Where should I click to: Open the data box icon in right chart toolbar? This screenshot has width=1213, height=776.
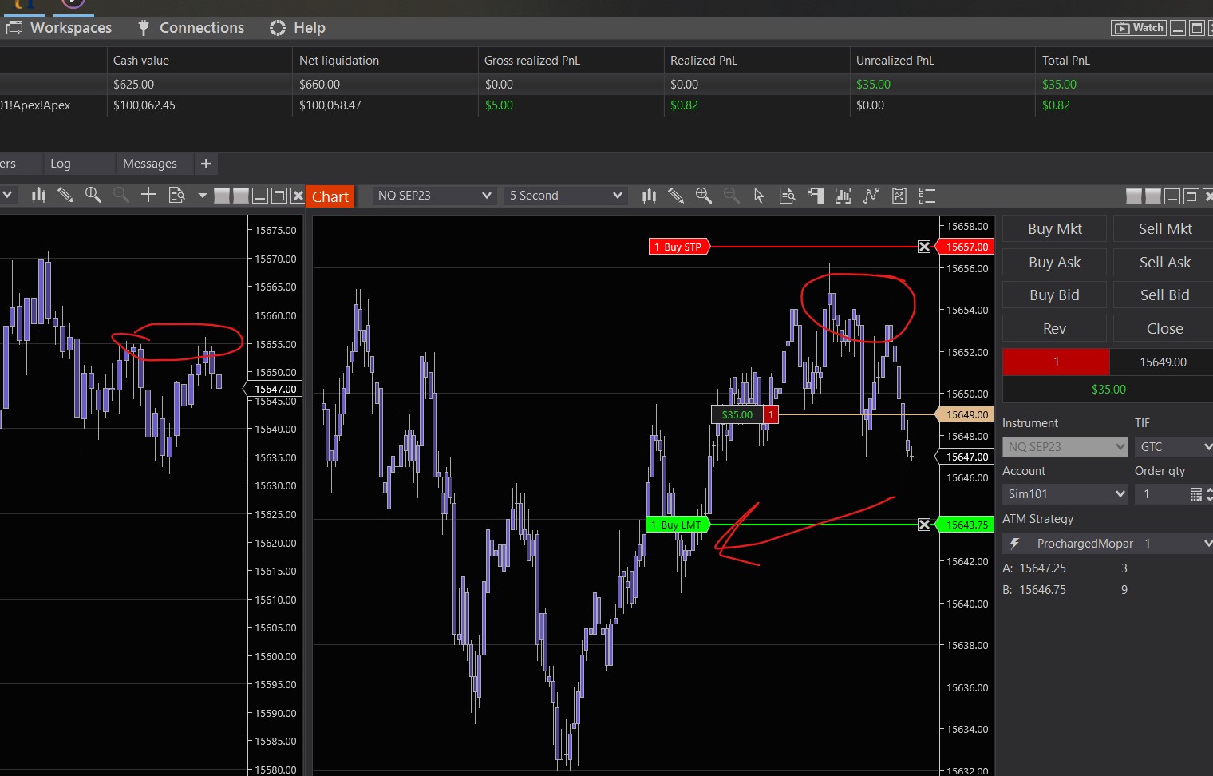click(x=787, y=196)
